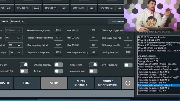This screenshot has height=101, width=180.
Task: Click Reference frequency (MHz) field
Action: [58, 38]
